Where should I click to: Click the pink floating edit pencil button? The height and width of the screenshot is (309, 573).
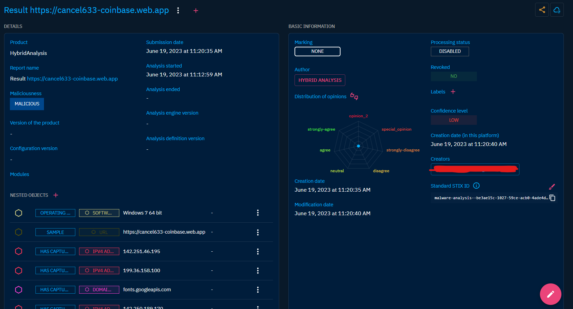[x=550, y=294]
